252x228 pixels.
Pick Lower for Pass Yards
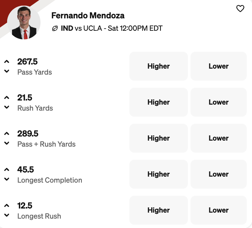pyautogui.click(x=219, y=66)
